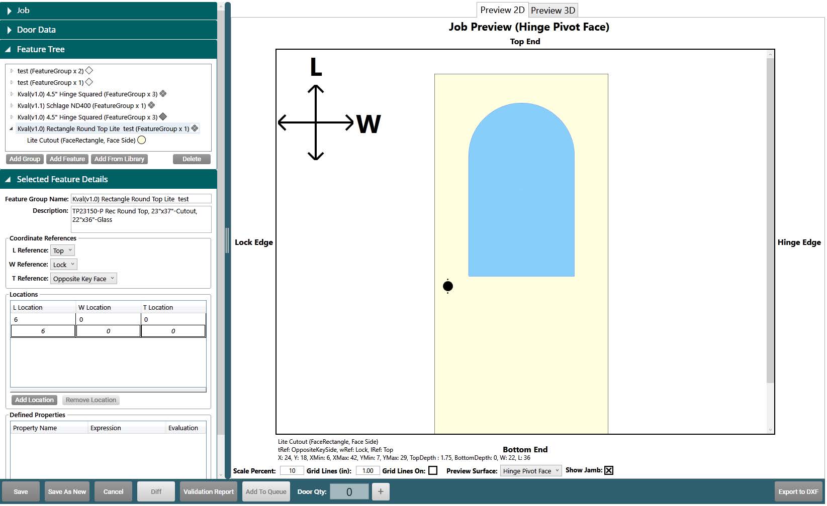Open the L Reference dropdown
827x506 pixels.
pos(63,250)
